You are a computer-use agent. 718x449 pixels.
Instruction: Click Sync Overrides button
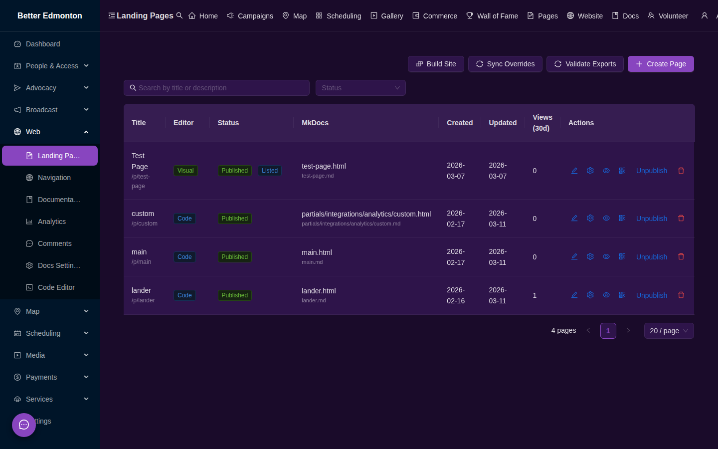505,64
